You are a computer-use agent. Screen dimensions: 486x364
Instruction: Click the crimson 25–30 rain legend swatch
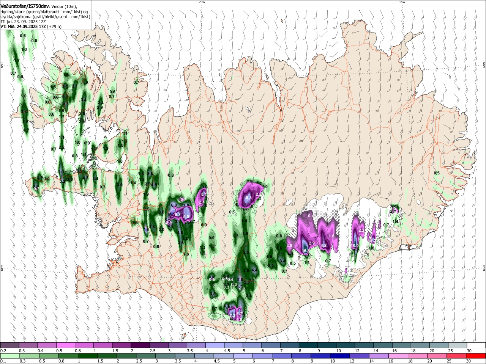[456, 356]
